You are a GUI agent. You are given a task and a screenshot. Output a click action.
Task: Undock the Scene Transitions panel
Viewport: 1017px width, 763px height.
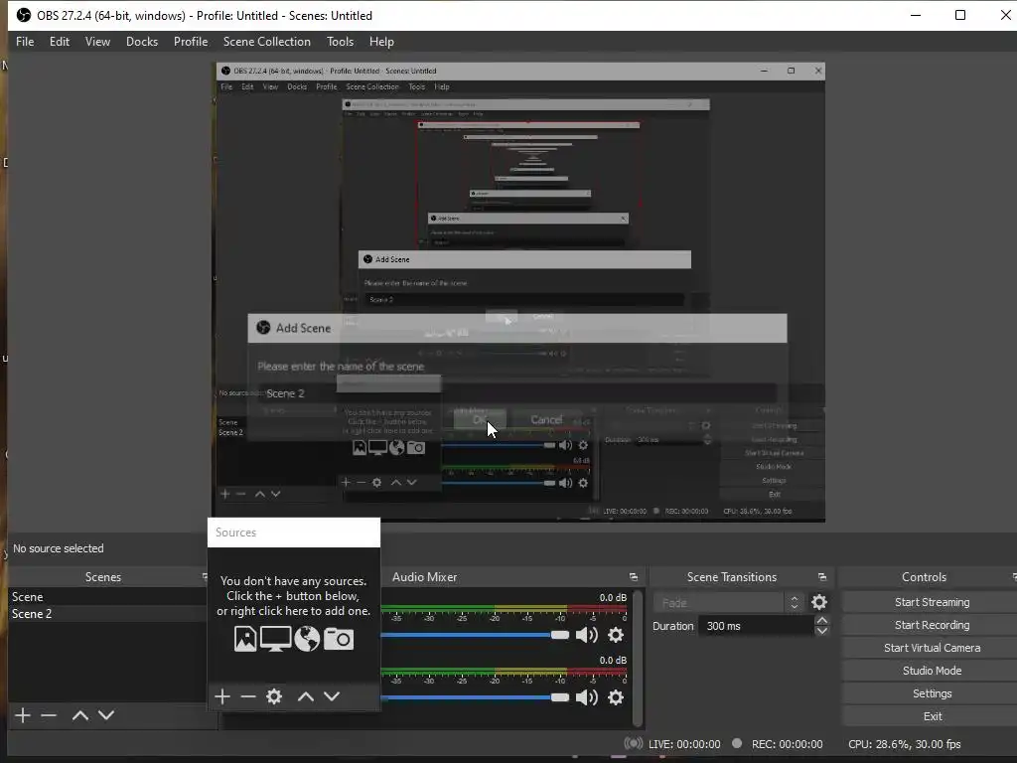822,577
